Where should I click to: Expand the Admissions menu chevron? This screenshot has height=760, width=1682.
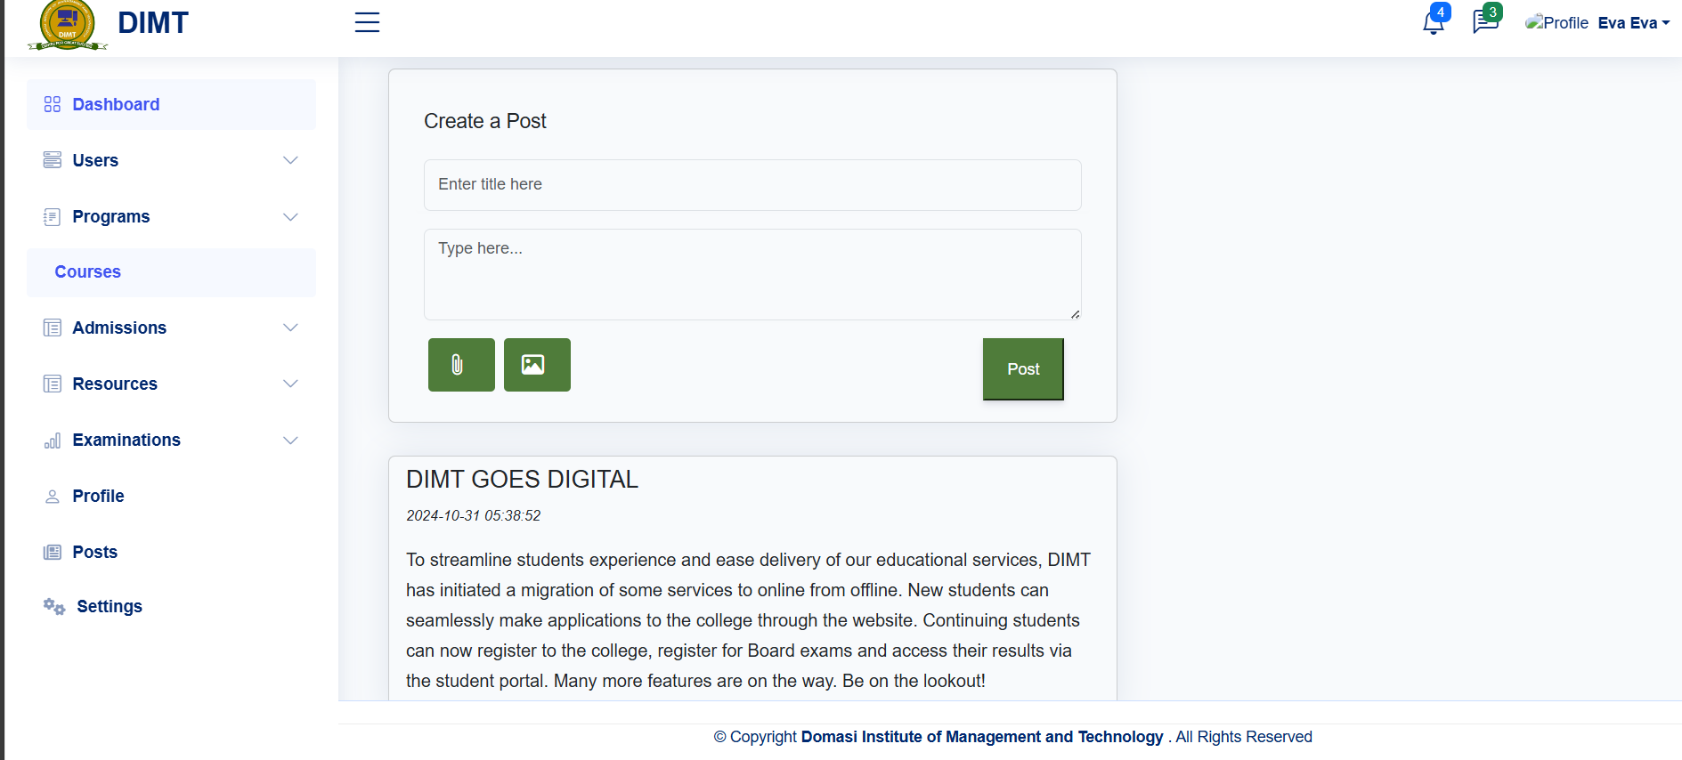pyautogui.click(x=290, y=327)
